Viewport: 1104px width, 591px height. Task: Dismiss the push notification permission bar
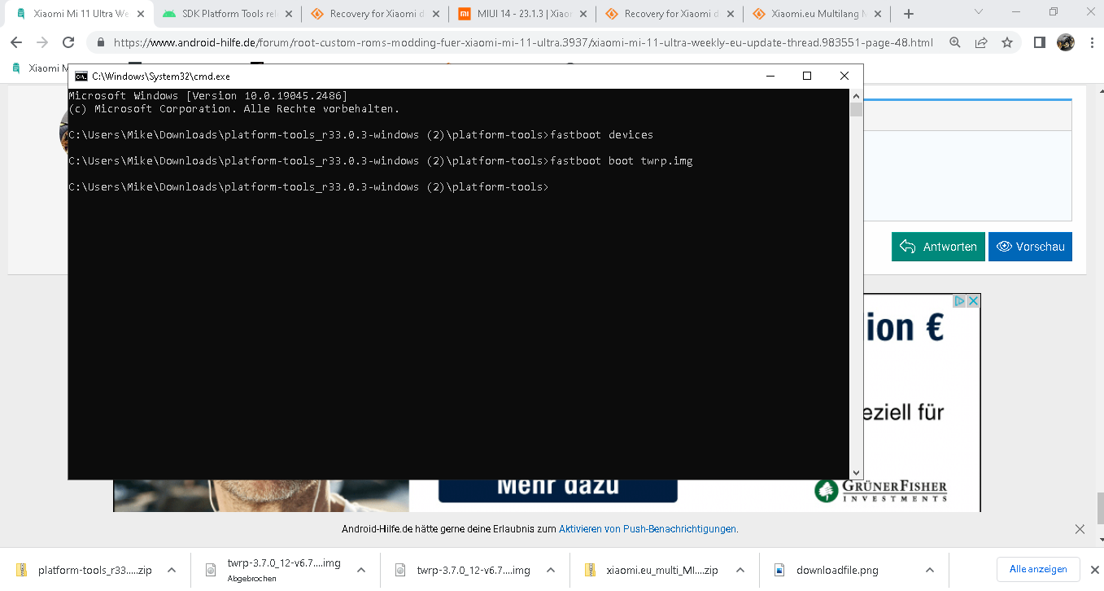1080,529
